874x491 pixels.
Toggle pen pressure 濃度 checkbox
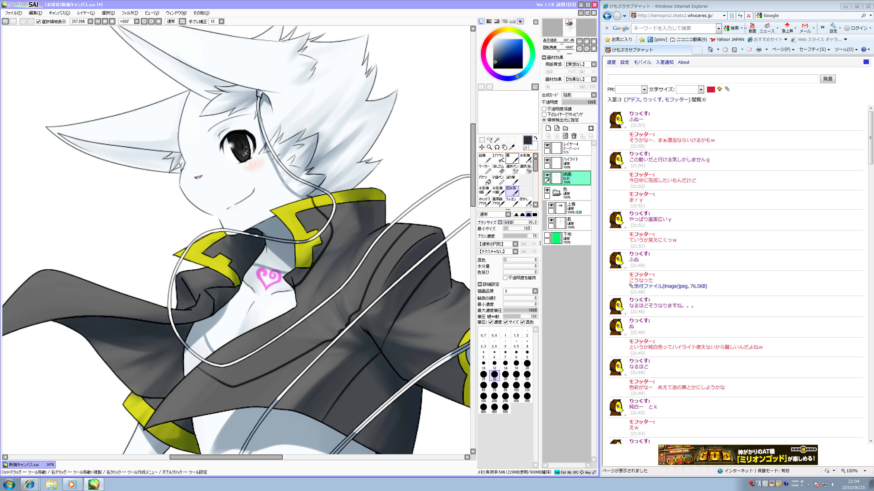pos(491,322)
